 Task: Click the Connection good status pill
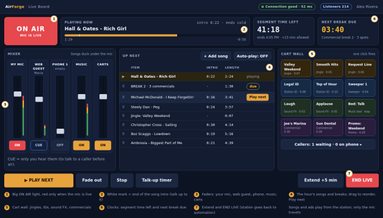click(287, 7)
